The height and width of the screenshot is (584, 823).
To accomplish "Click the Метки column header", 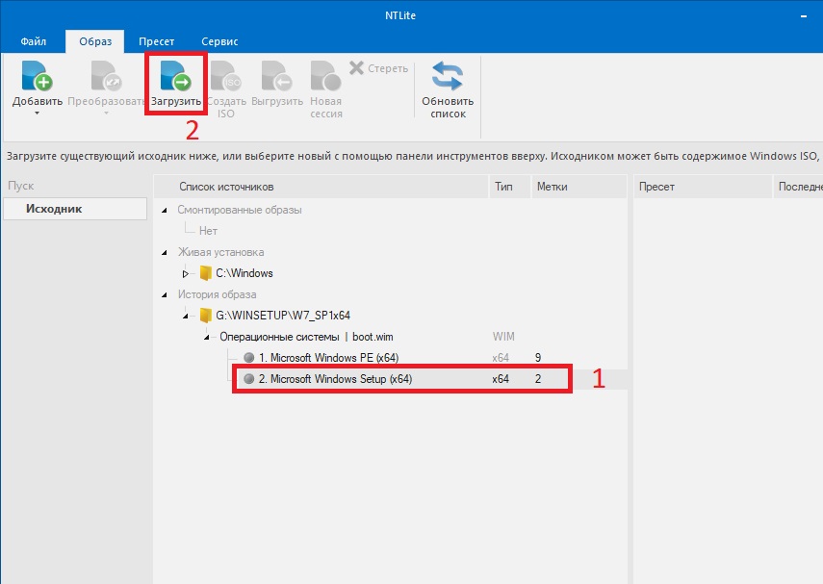I will coord(579,187).
